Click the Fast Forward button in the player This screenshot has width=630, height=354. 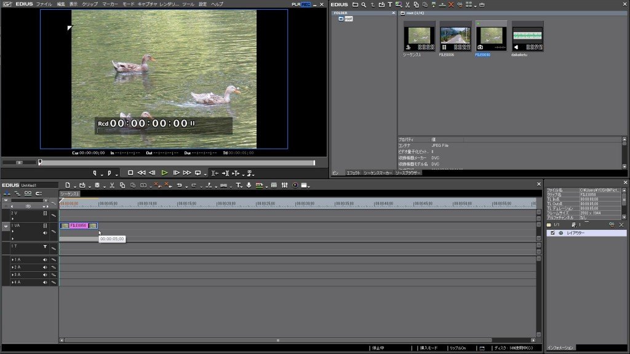[187, 173]
